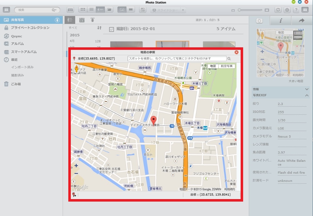Select the timeline tab icon
313x216 pixels.
click(70, 20)
